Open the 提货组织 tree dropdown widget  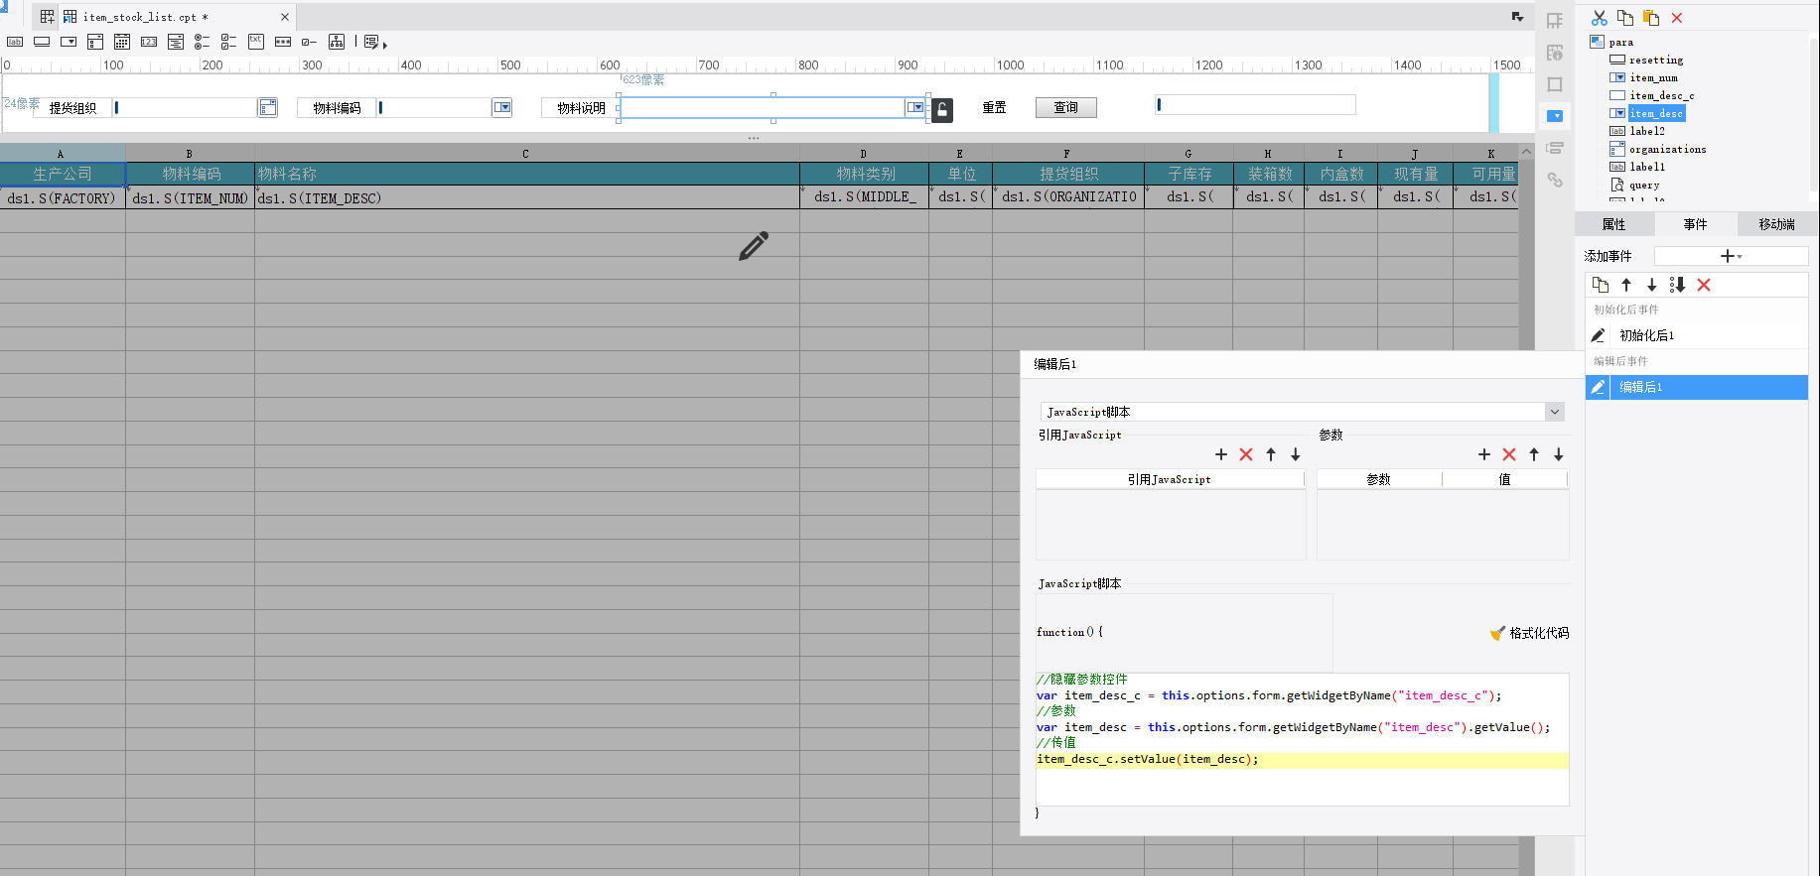click(268, 107)
